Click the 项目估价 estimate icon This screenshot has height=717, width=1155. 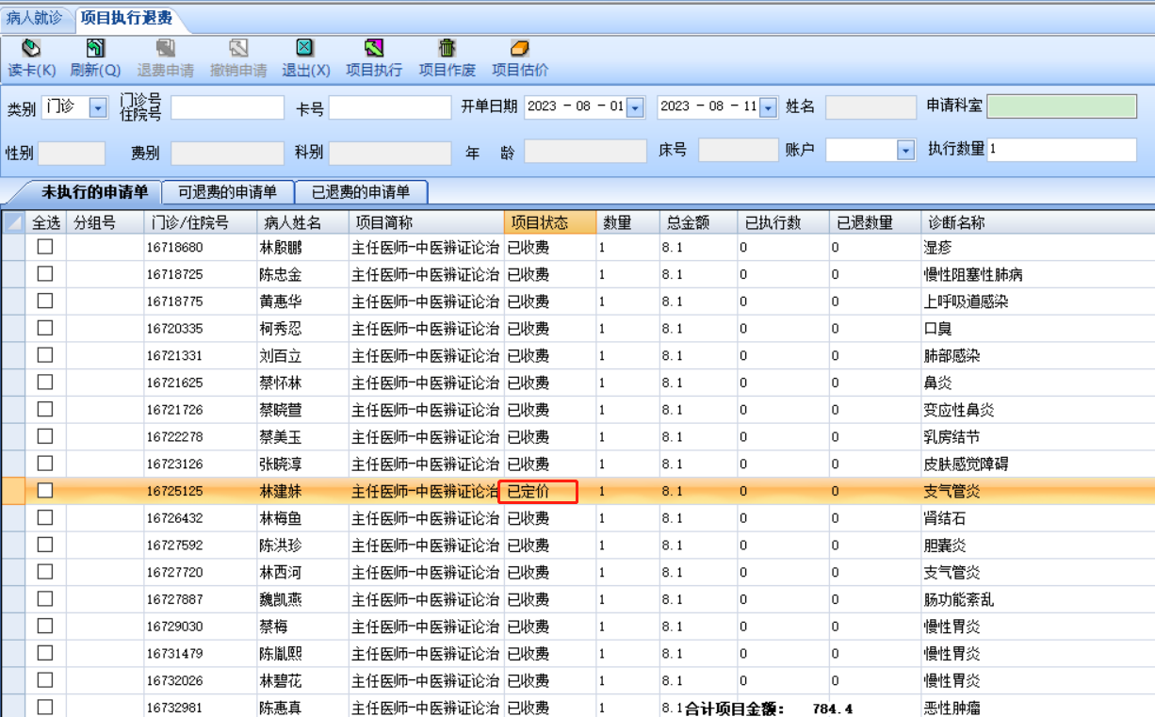point(520,48)
